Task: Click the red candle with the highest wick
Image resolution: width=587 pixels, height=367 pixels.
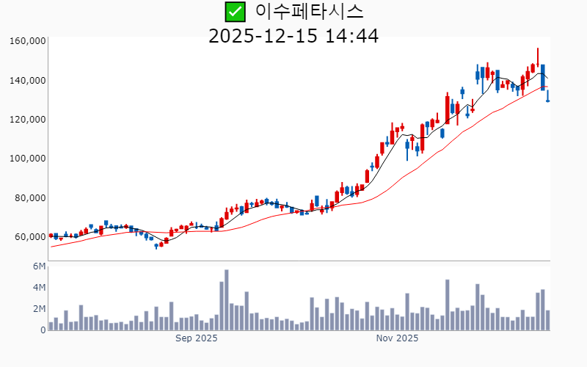Action: point(538,60)
